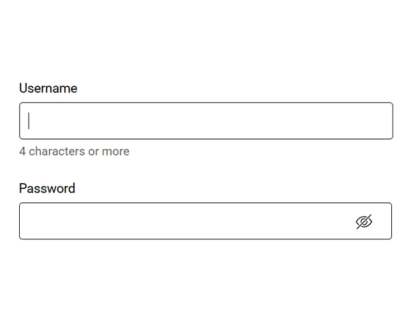Viewport: 413px width, 319px height.
Task: Show the password using the eye icon
Action: point(364,221)
